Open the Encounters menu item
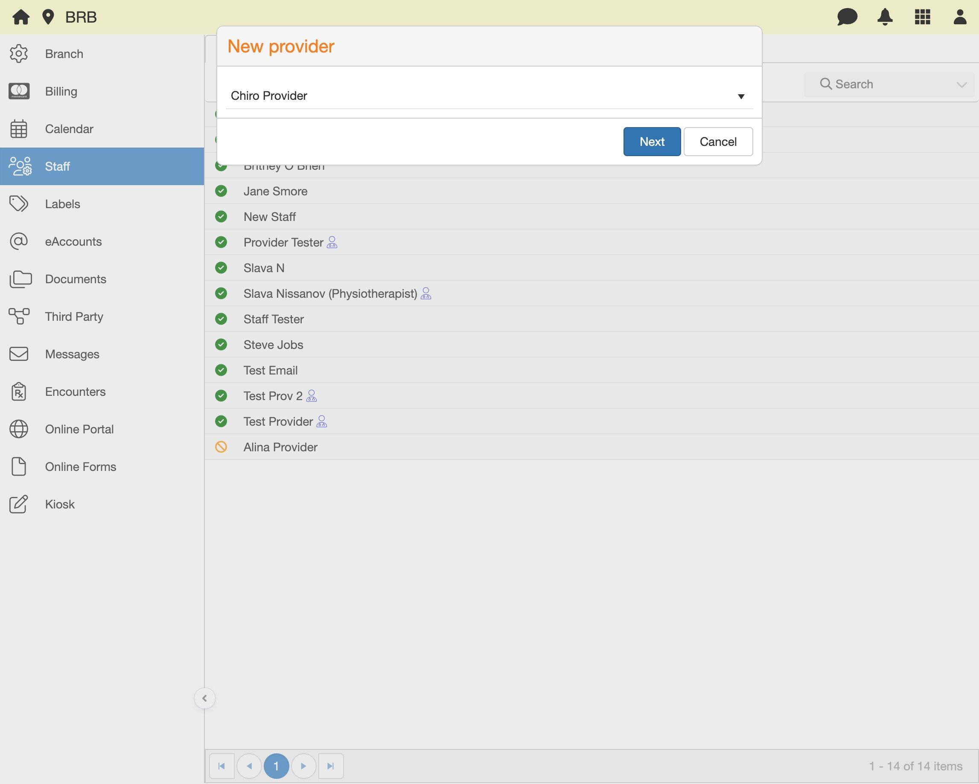Viewport: 979px width, 784px height. pos(75,391)
